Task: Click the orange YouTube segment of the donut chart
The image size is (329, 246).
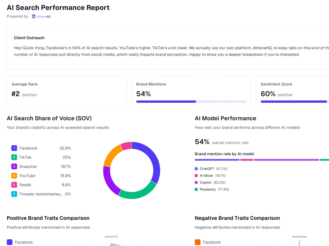Action: pyautogui.click(x=111, y=158)
